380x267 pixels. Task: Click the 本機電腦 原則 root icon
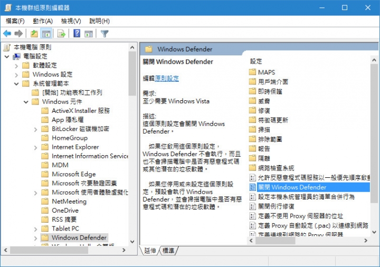point(7,47)
